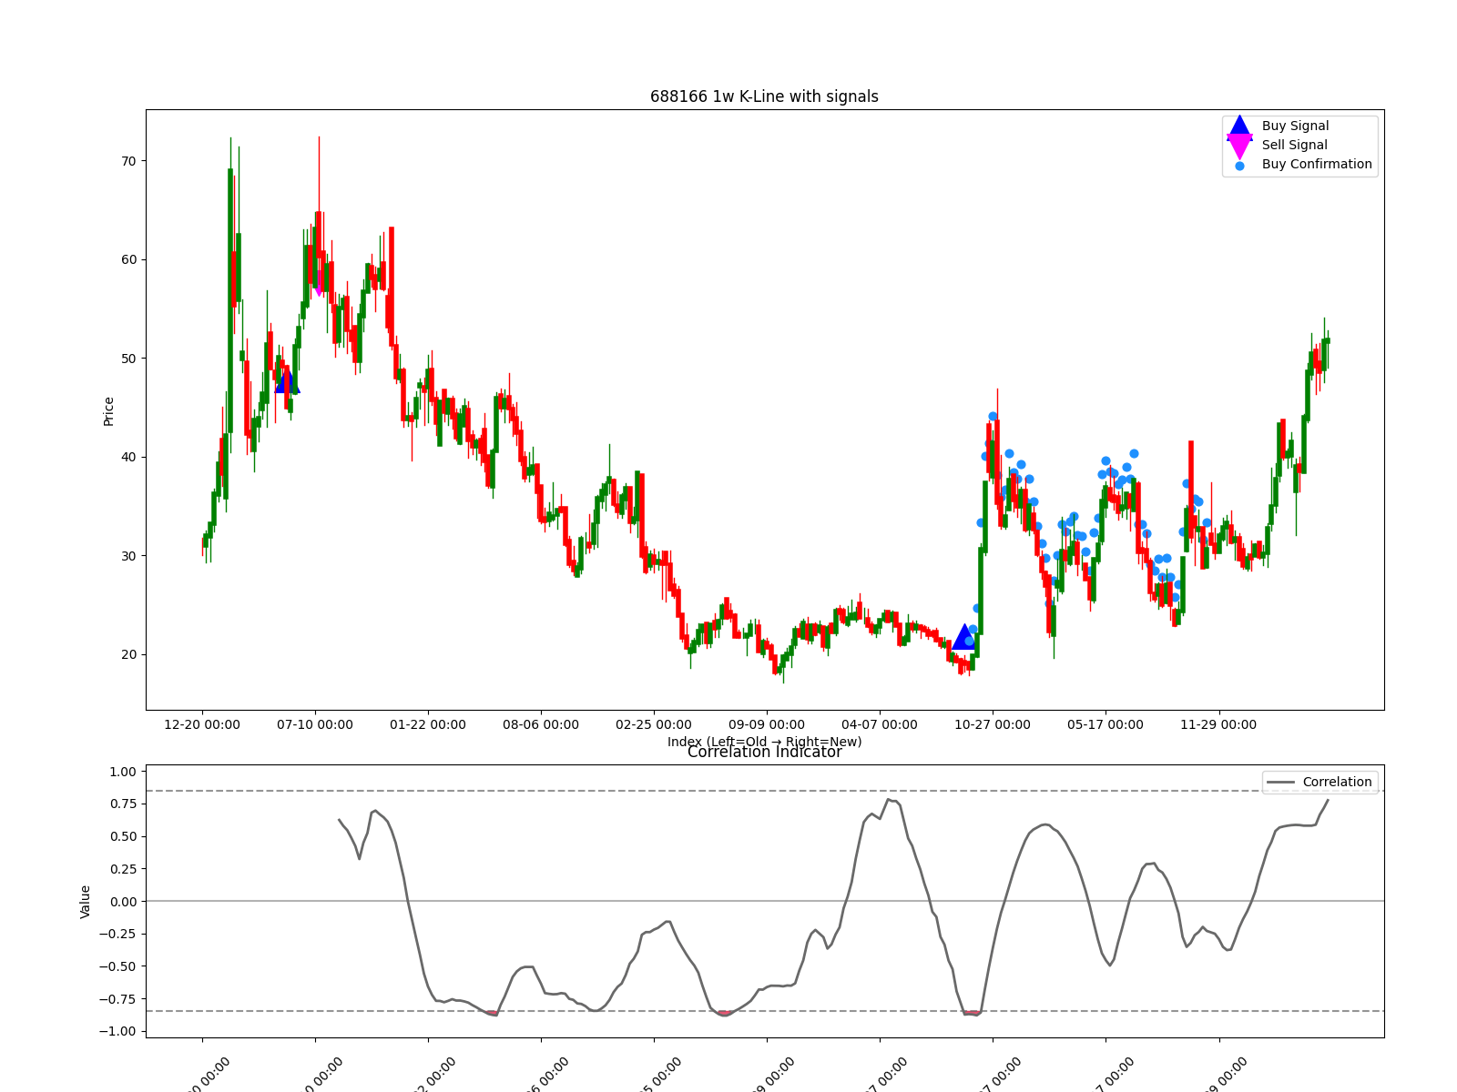This screenshot has width=1457, height=1092.
Task: Click the 'Correlation Indicator' subplot title
Action: 764,753
